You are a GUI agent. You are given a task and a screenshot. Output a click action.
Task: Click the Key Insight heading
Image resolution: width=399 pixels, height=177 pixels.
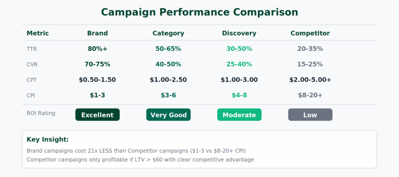(x=48, y=139)
